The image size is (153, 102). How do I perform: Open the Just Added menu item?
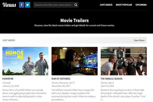click(106, 5)
